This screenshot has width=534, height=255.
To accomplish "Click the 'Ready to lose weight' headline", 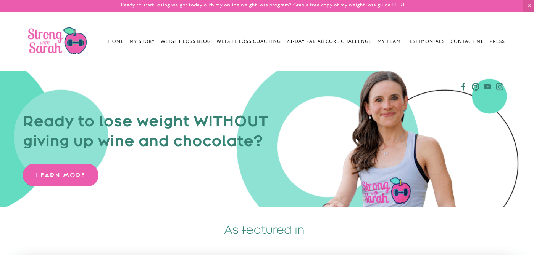I will click(146, 131).
